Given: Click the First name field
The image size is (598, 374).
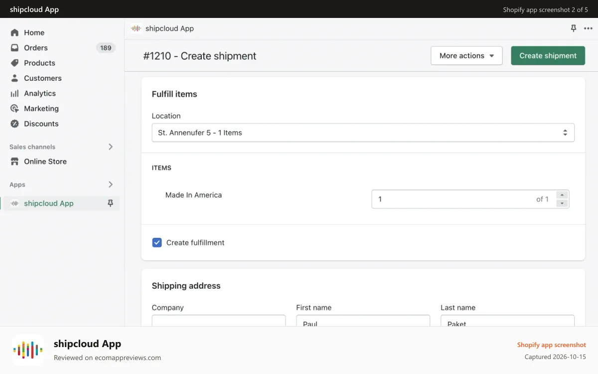Looking at the screenshot, I should coord(363,321).
